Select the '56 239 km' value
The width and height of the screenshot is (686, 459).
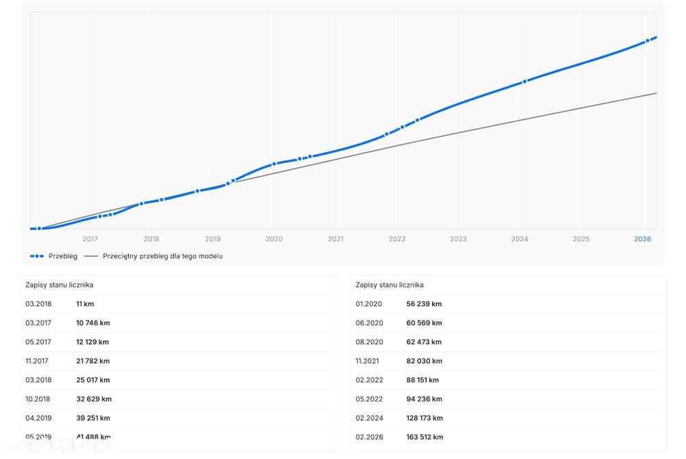[424, 304]
